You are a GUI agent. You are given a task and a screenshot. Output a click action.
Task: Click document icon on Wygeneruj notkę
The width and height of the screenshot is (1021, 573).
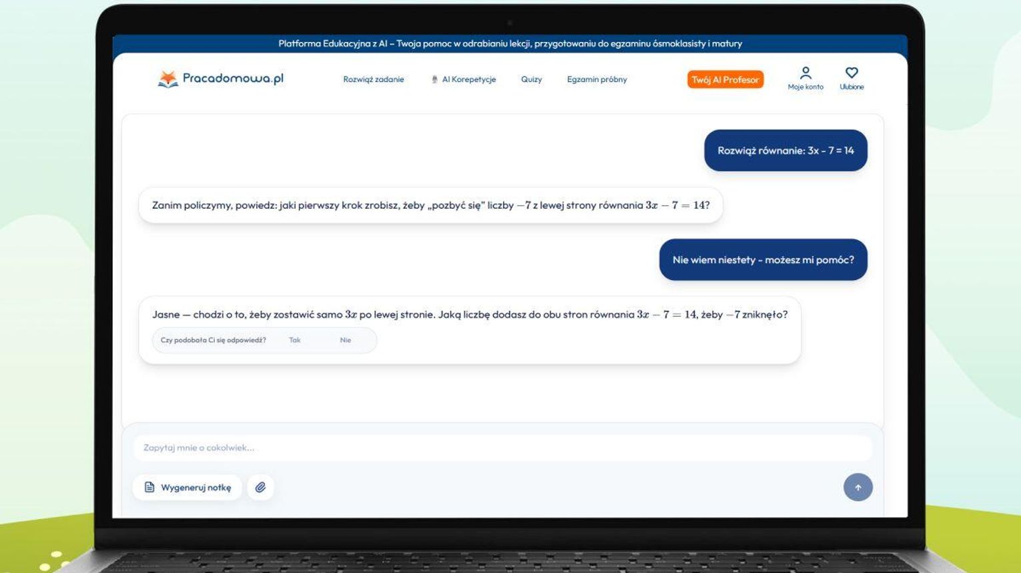tap(149, 488)
